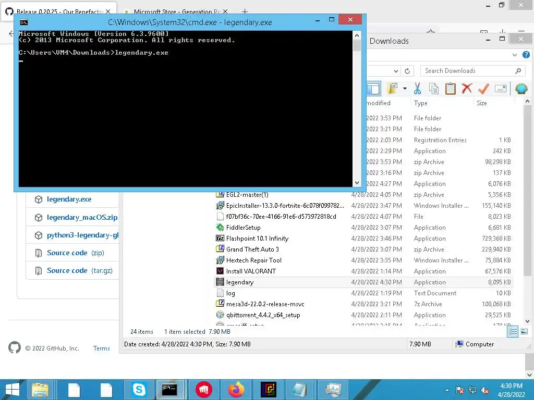Sort files by the Date modified column header

[x=379, y=103]
